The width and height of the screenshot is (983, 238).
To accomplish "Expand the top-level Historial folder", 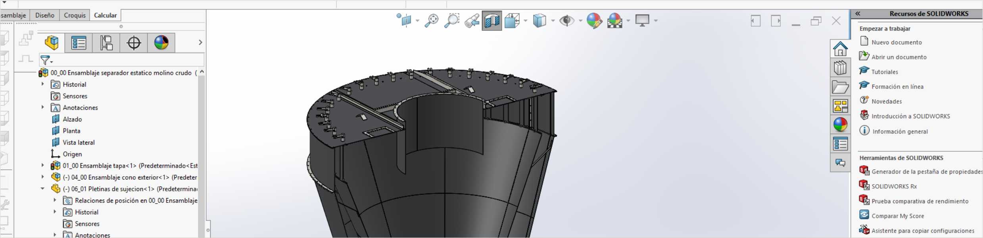I will tap(42, 84).
